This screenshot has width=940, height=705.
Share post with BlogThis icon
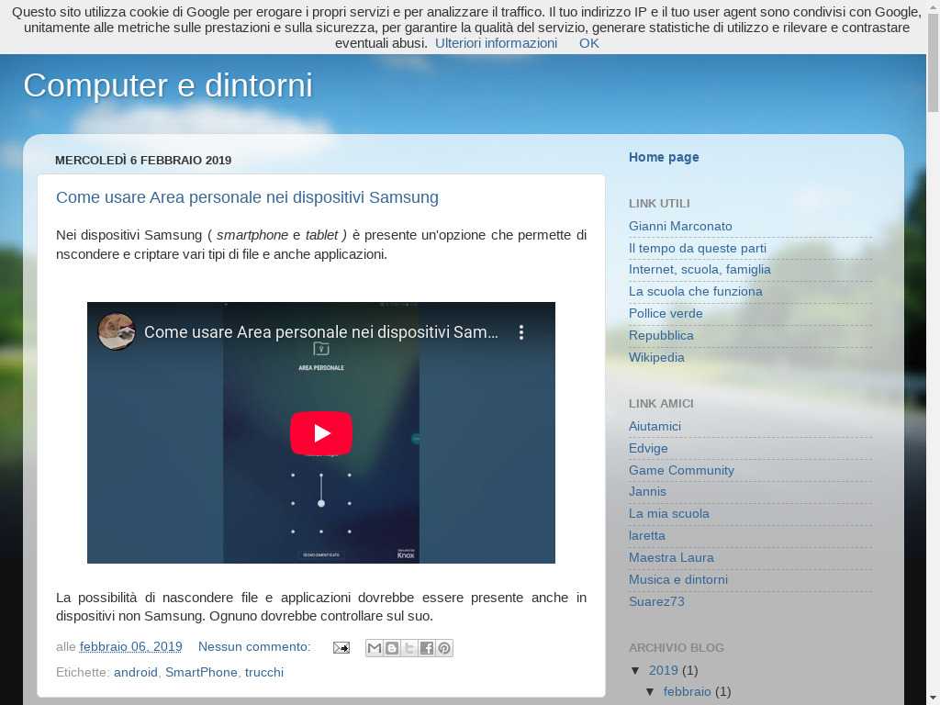tap(391, 648)
